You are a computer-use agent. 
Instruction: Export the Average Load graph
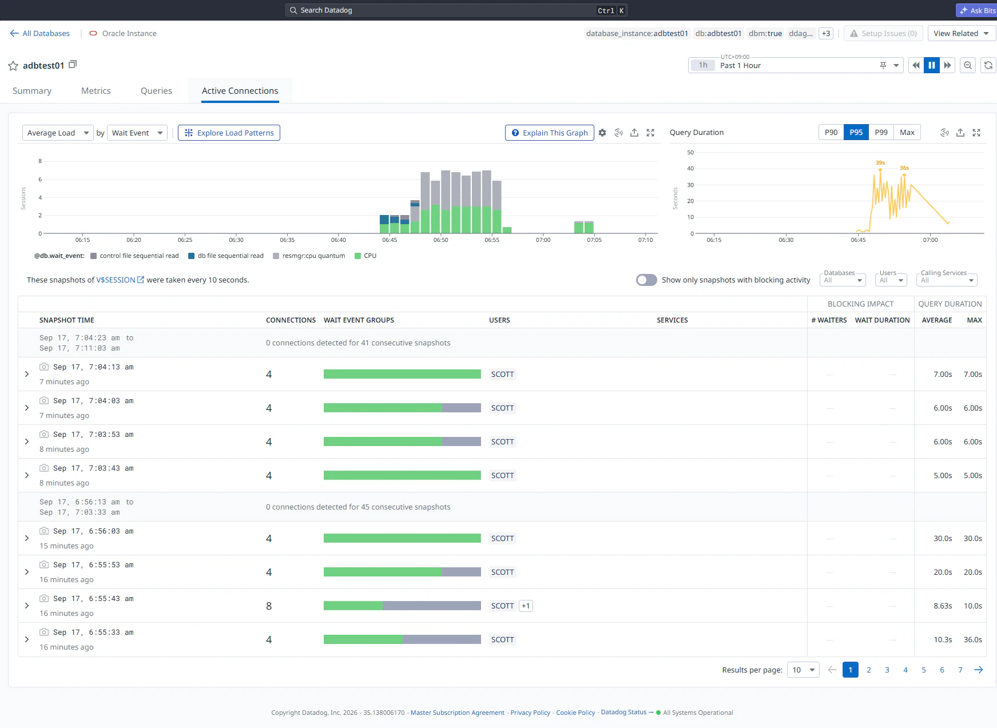pos(634,133)
